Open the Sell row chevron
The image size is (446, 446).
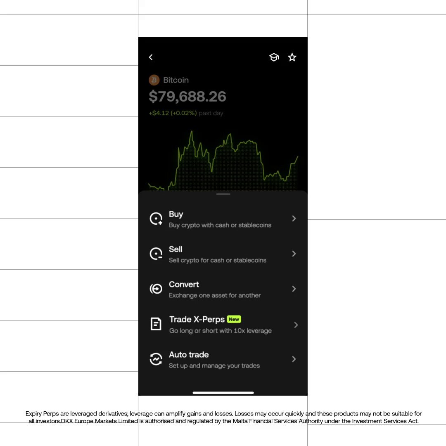pyautogui.click(x=294, y=254)
